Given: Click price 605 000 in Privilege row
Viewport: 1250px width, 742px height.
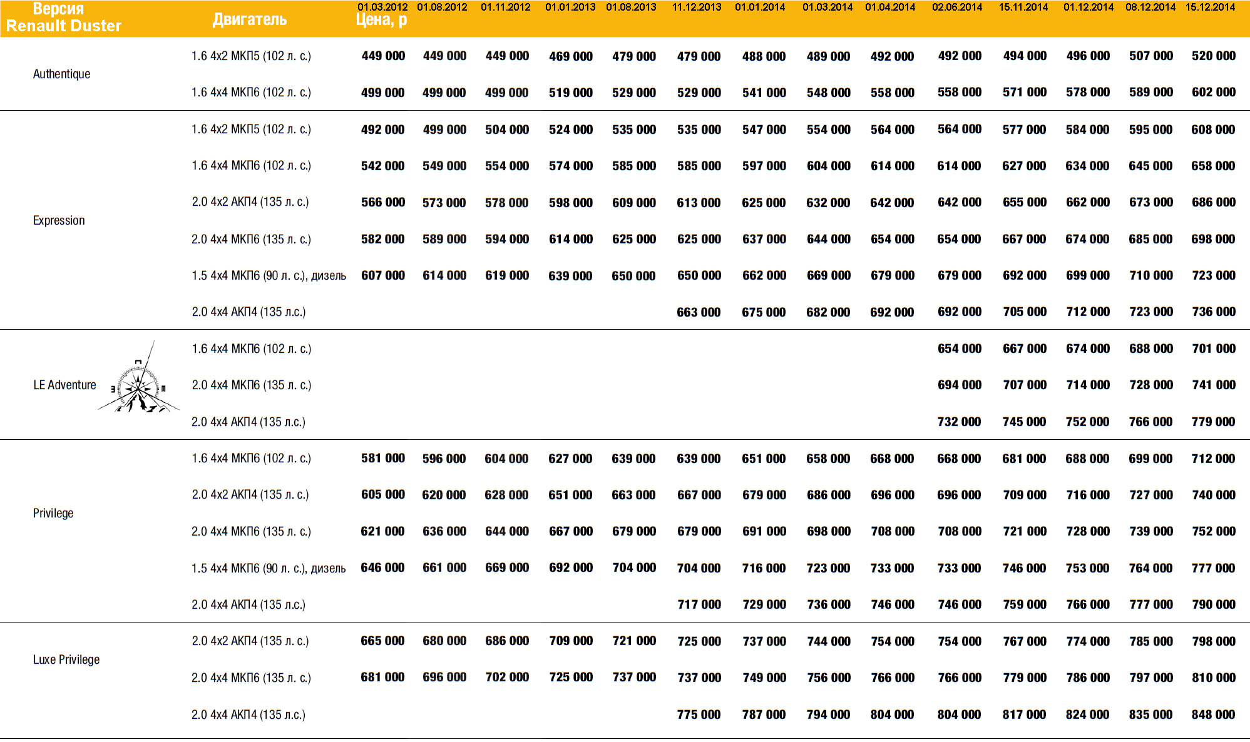Looking at the screenshot, I should click(x=383, y=494).
